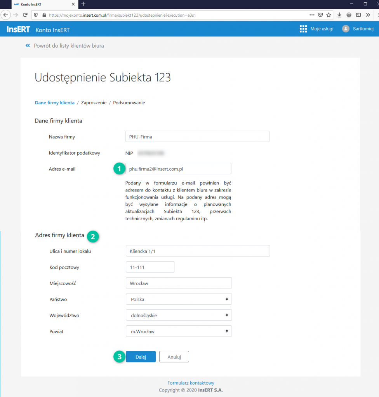This screenshot has height=397, width=379.
Task: Open the Państwo dropdown
Action: (179, 299)
